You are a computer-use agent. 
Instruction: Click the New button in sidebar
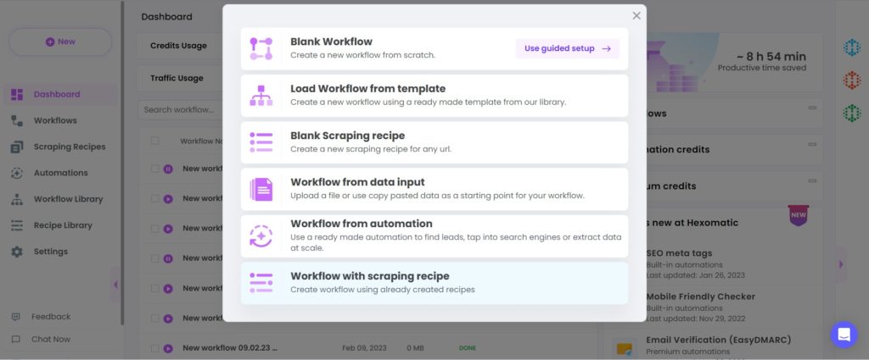click(60, 42)
